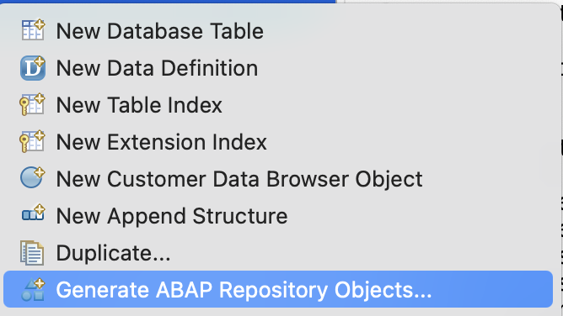
Task: Click the key-and-table icon for New Table Index
Action: [x=32, y=104]
